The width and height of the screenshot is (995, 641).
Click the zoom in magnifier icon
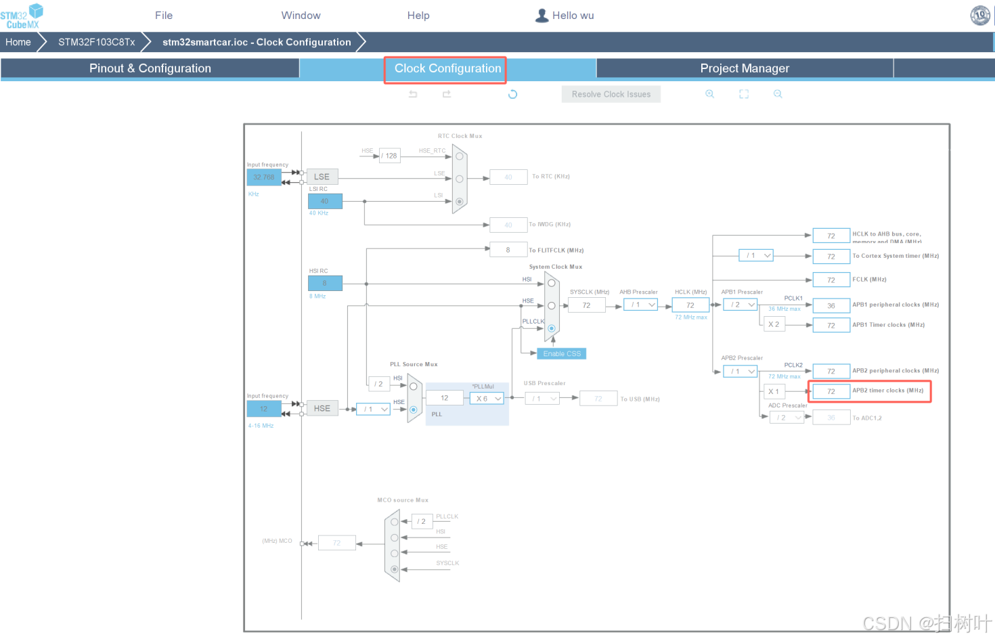tap(709, 94)
